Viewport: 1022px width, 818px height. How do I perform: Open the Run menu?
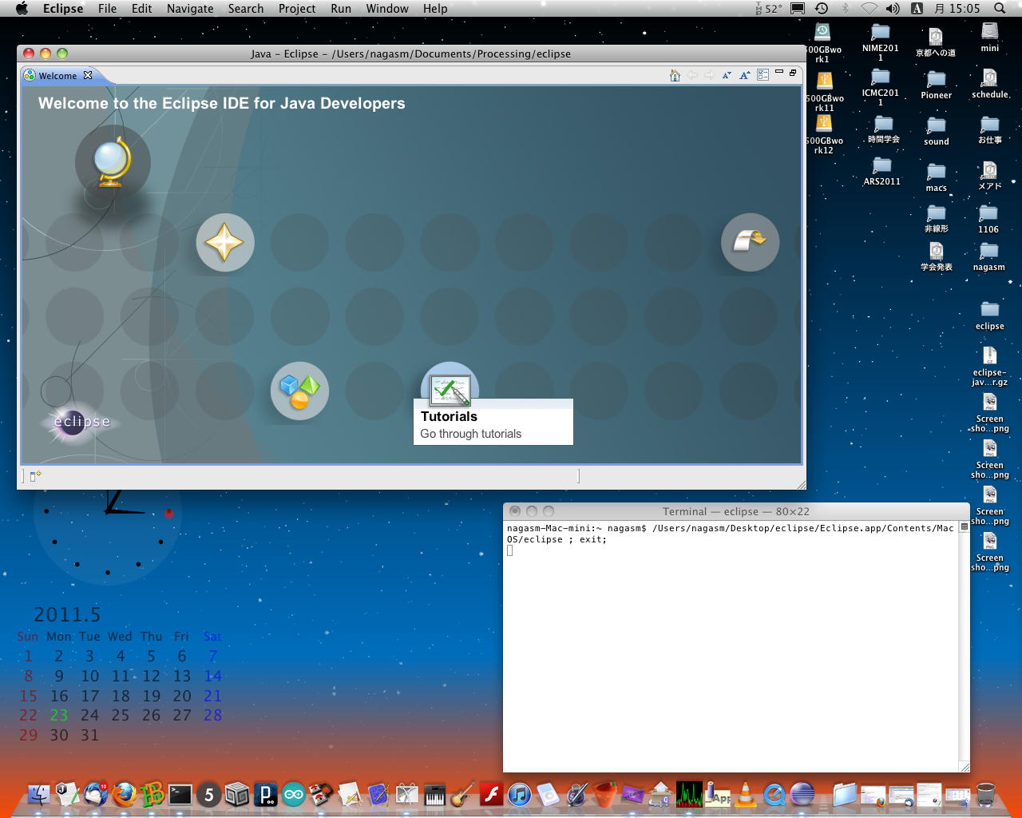point(341,9)
